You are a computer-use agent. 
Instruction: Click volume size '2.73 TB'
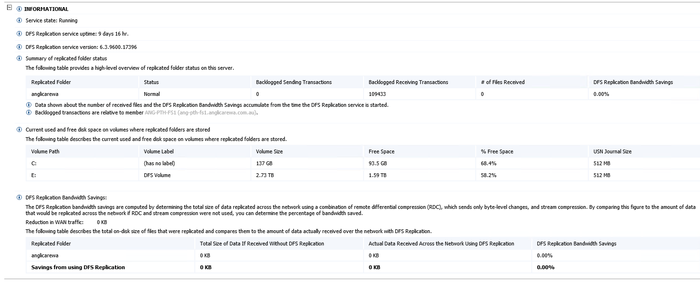click(x=265, y=175)
